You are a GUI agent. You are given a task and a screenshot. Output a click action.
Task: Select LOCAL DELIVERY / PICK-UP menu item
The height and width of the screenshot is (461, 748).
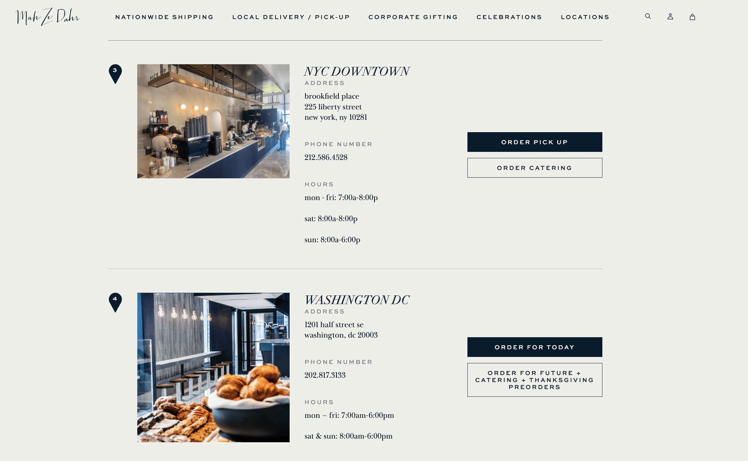[291, 16]
